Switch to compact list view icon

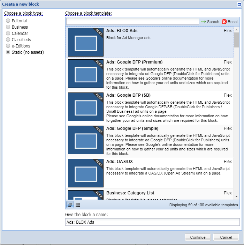pyautogui.click(x=78, y=205)
